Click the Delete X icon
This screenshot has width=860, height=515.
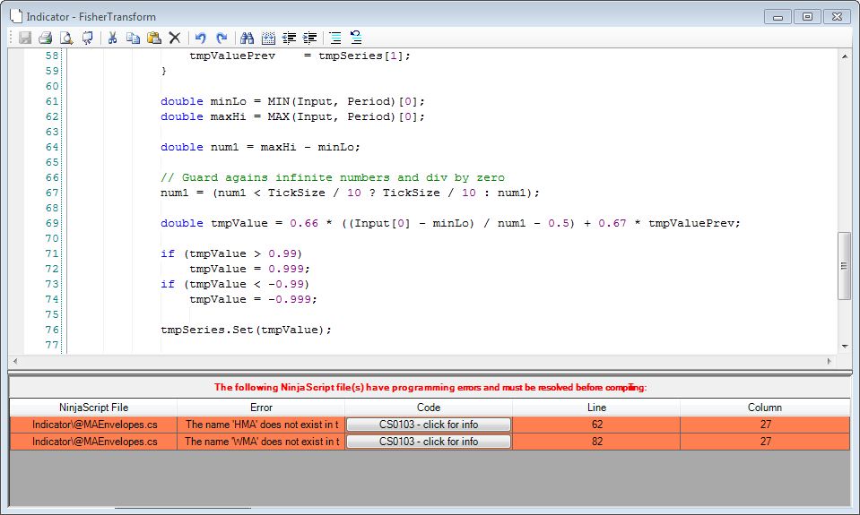click(175, 38)
